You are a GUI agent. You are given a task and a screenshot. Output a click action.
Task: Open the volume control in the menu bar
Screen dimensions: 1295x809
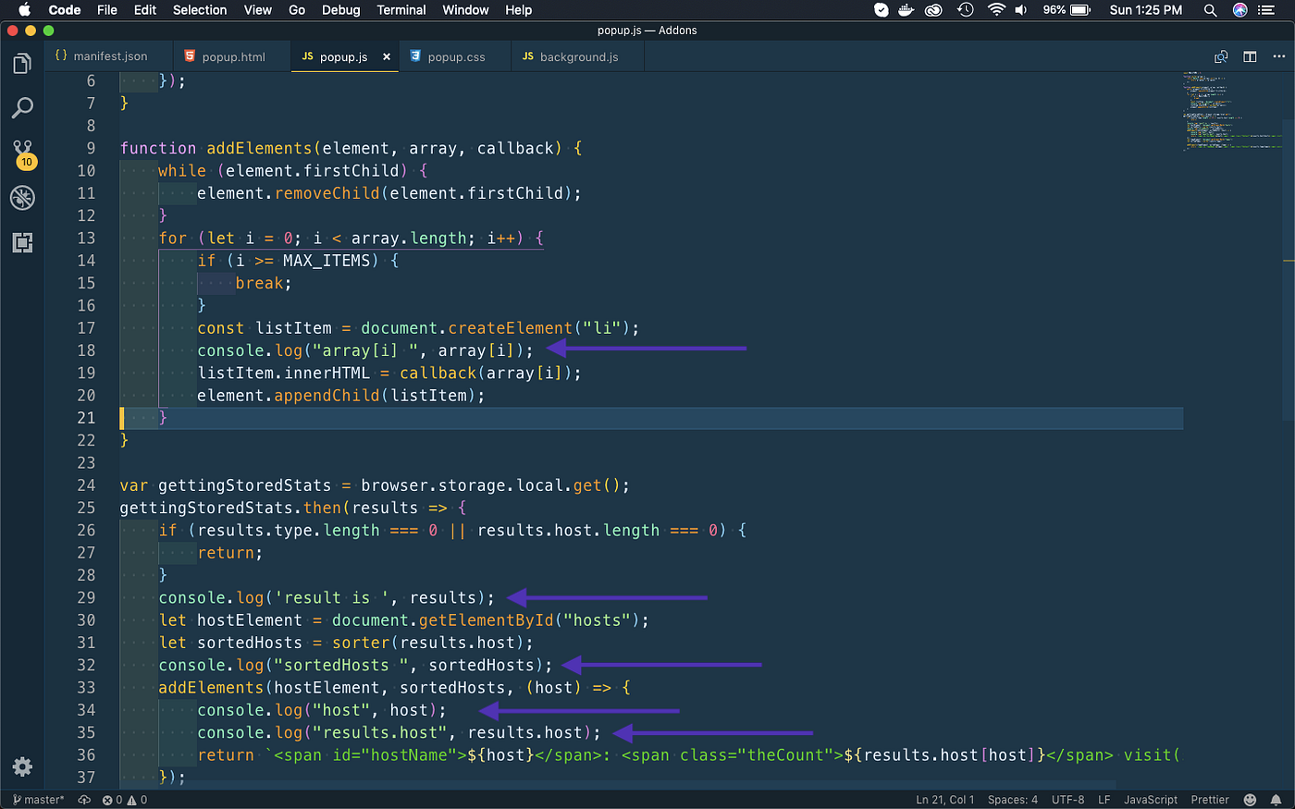(x=1021, y=10)
